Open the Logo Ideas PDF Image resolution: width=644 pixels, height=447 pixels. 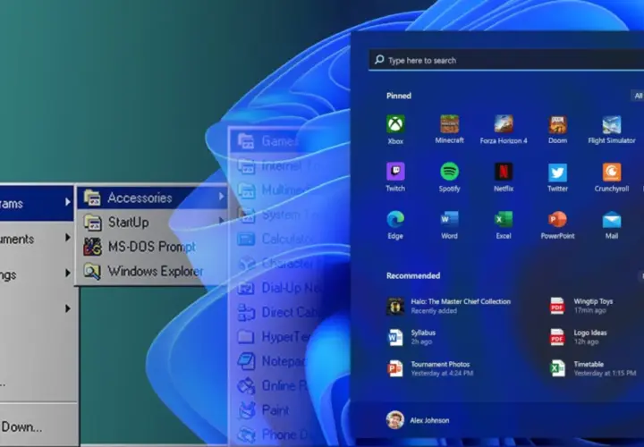click(x=579, y=337)
